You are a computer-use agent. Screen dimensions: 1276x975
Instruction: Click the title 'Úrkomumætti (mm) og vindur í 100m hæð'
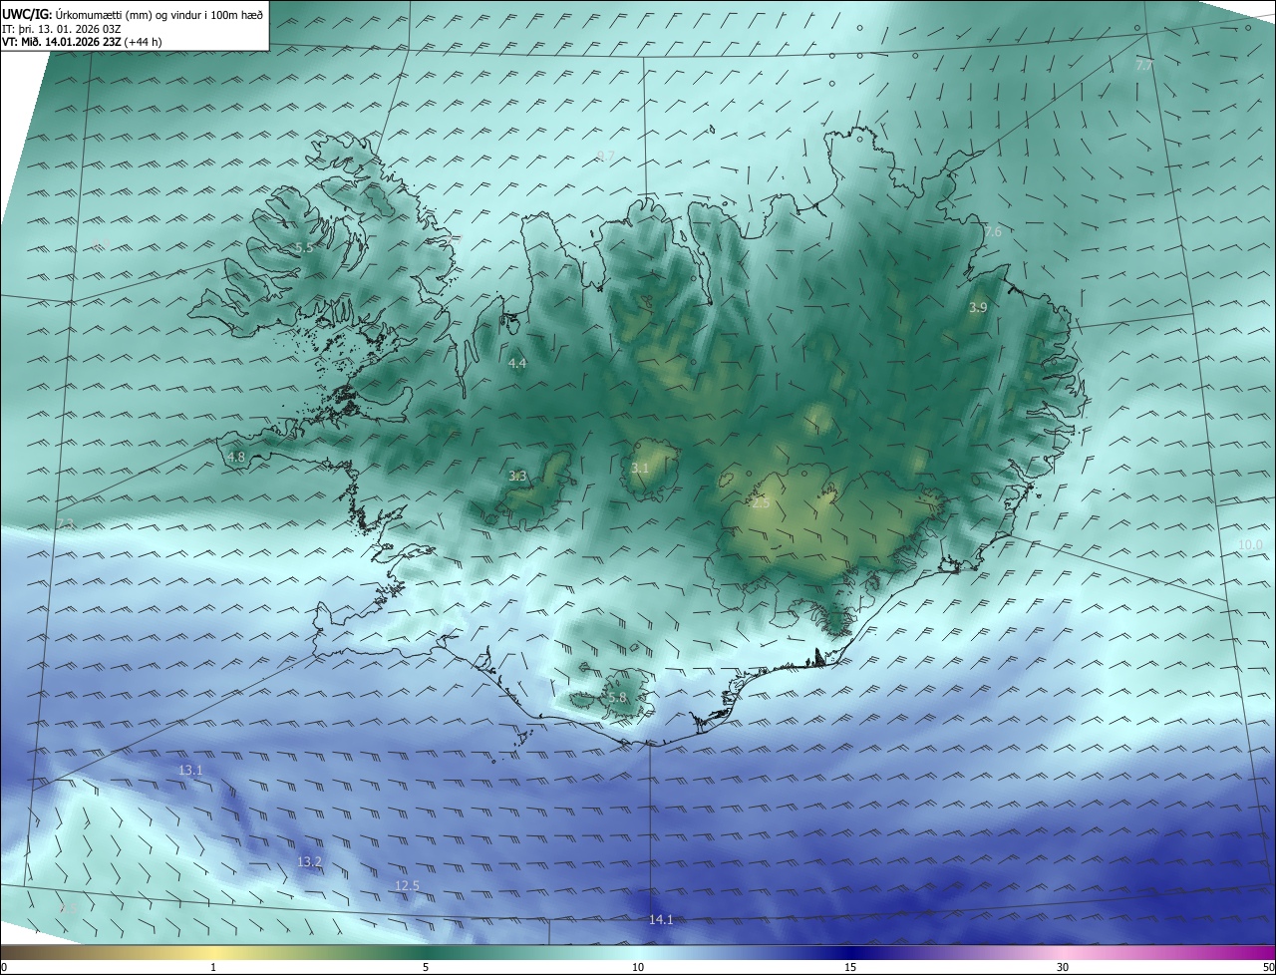[x=160, y=14]
